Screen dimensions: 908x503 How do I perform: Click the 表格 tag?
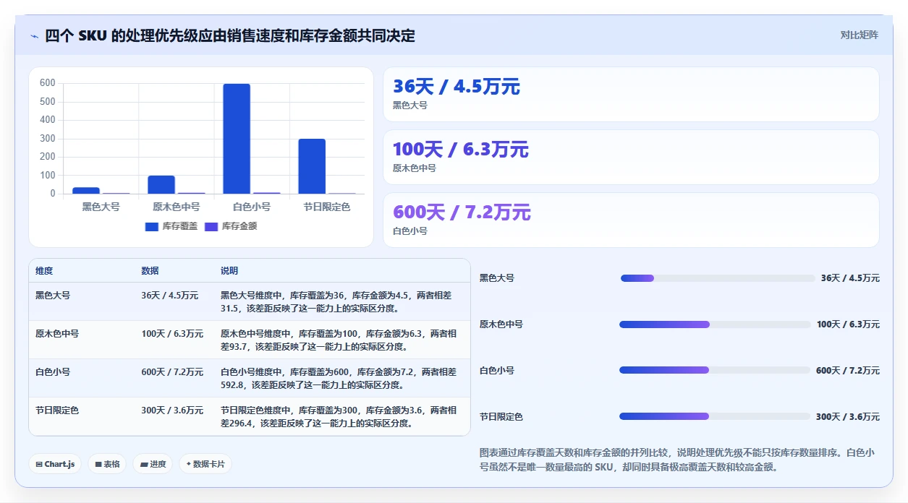coord(107,464)
